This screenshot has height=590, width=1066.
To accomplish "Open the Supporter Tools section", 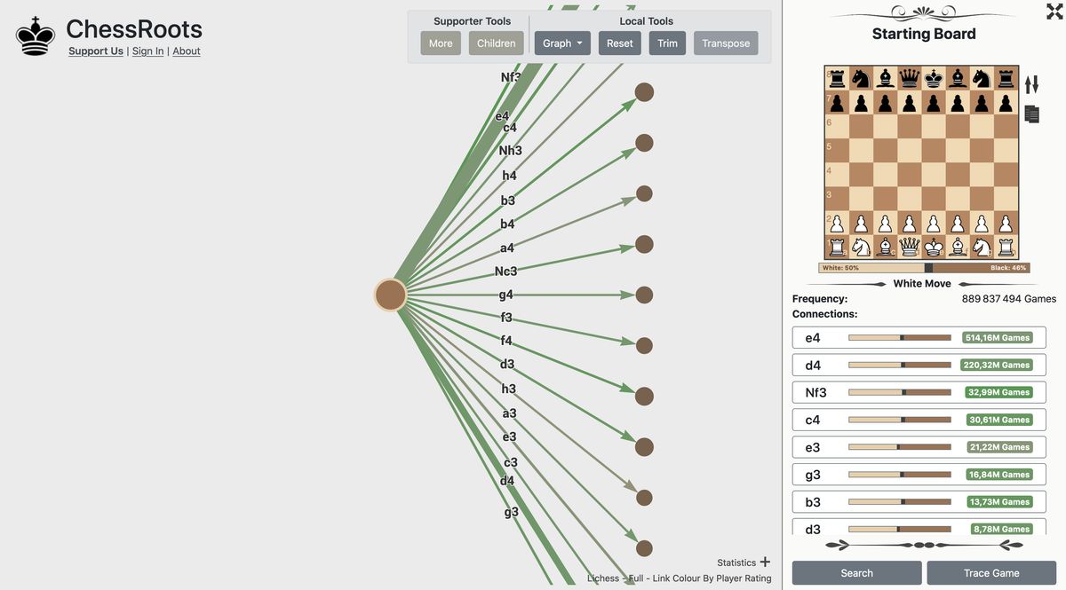I will (x=471, y=20).
